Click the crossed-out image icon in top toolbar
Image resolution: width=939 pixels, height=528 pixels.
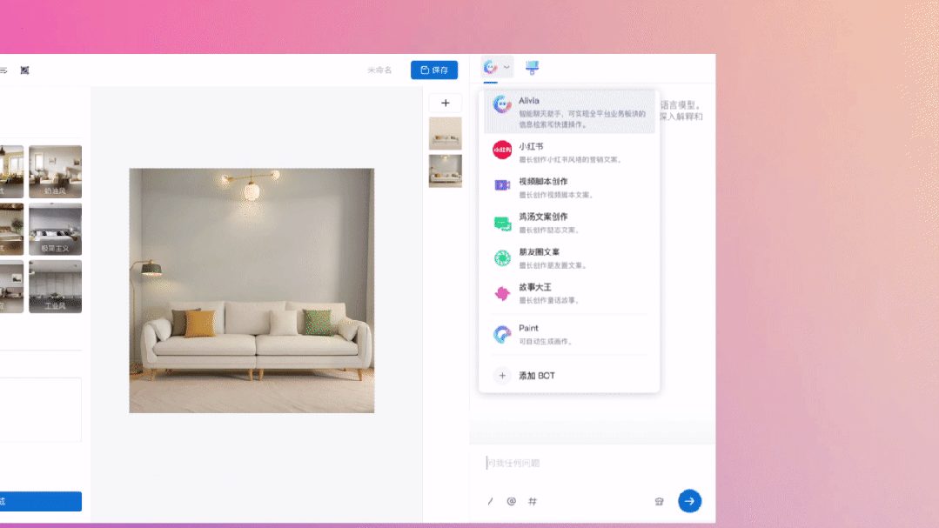pyautogui.click(x=24, y=70)
